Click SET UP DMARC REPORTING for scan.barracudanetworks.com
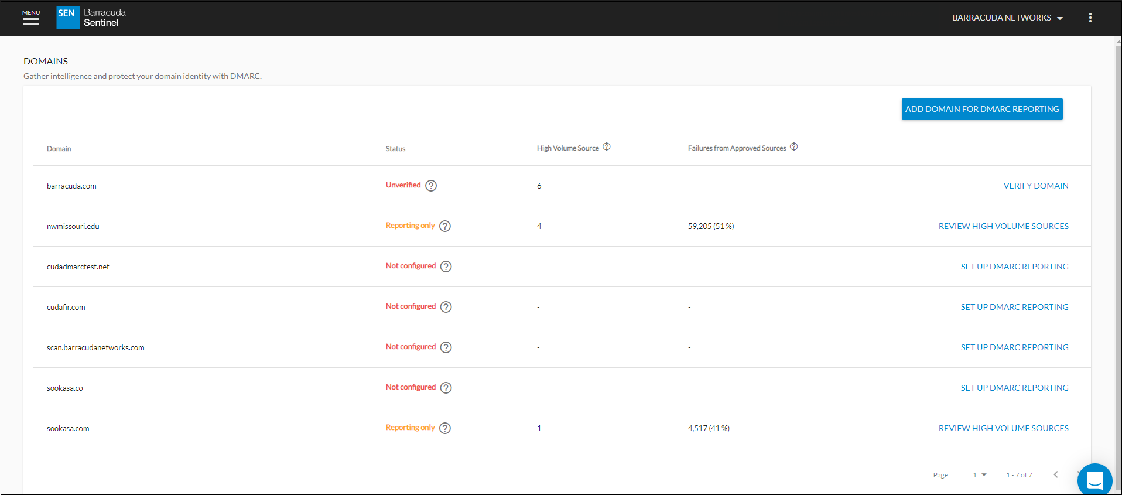The height and width of the screenshot is (495, 1122). coord(1014,347)
